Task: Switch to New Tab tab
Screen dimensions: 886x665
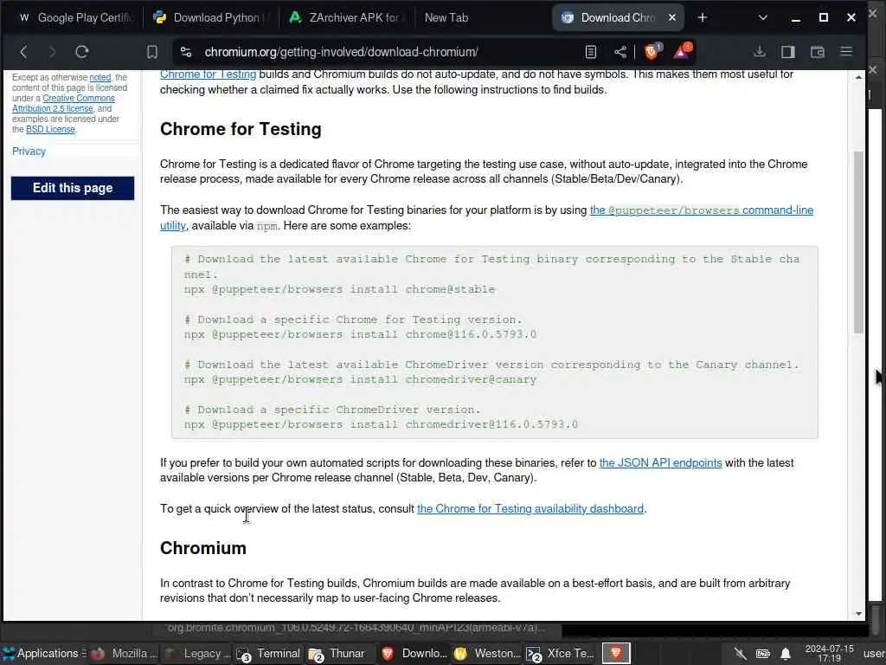Action: point(446,17)
